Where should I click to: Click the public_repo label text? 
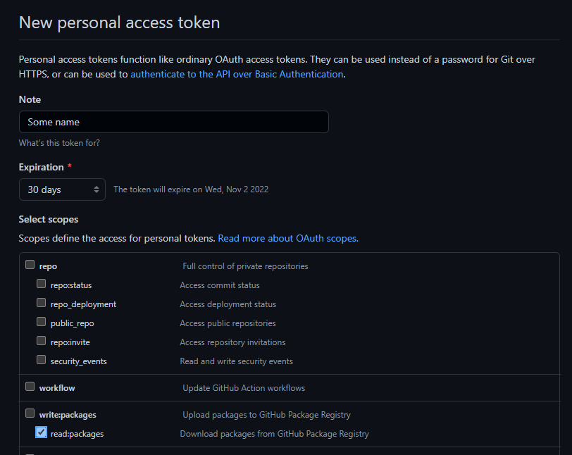(73, 323)
